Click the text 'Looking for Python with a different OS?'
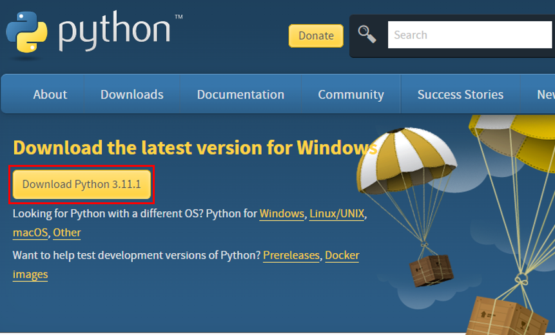This screenshot has height=335, width=555. tap(108, 214)
